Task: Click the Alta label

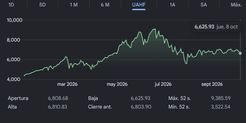Action: [x=12, y=107]
